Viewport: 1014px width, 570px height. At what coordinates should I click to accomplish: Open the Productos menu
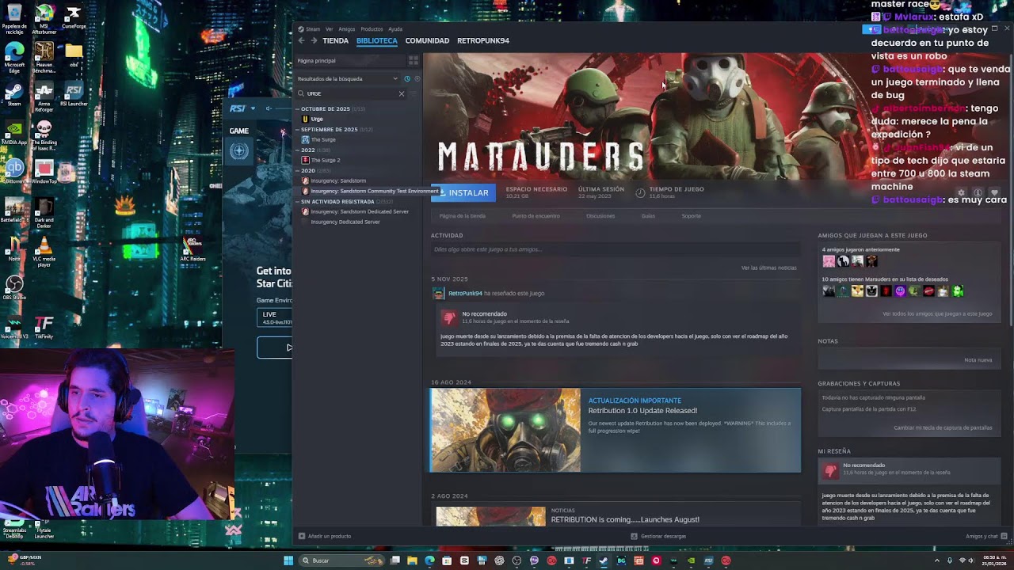(372, 29)
